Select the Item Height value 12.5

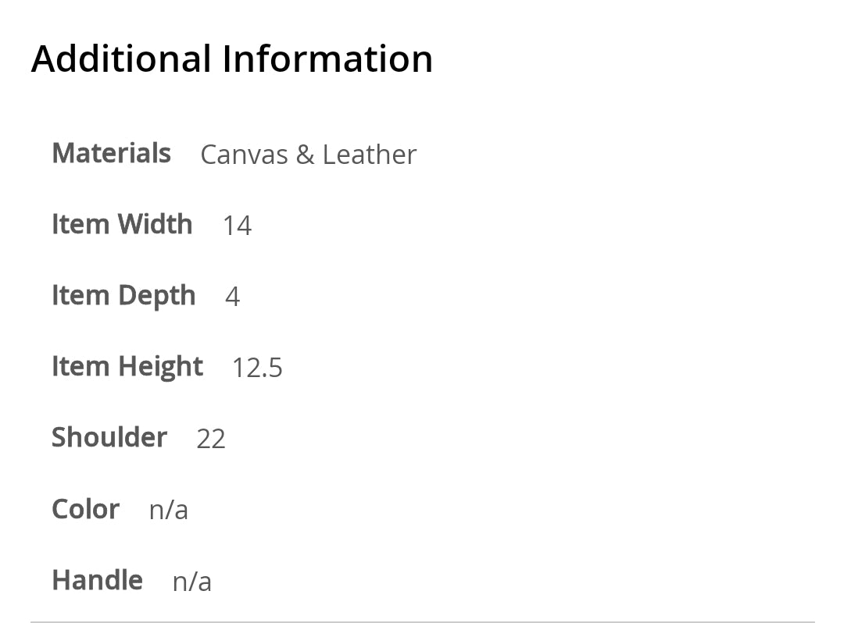coord(257,368)
